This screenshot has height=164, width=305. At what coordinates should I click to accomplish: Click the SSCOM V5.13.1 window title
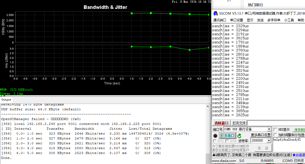coord(262,13)
